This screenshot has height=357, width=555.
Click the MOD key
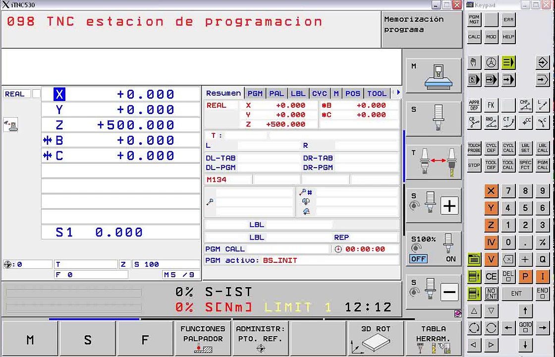click(x=491, y=37)
